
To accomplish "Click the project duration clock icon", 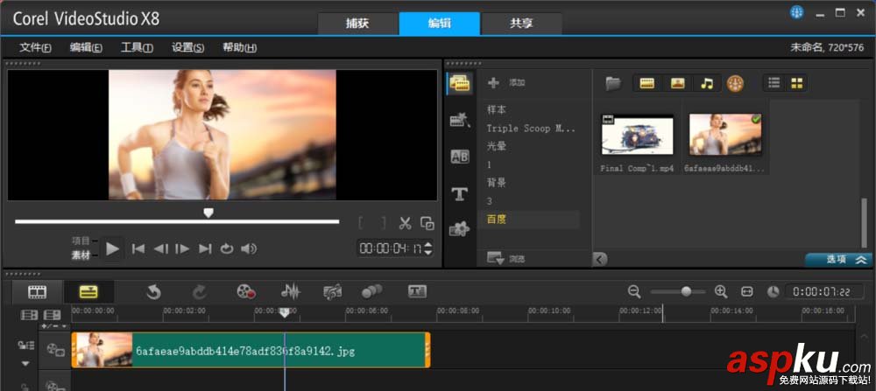I will pos(773,291).
